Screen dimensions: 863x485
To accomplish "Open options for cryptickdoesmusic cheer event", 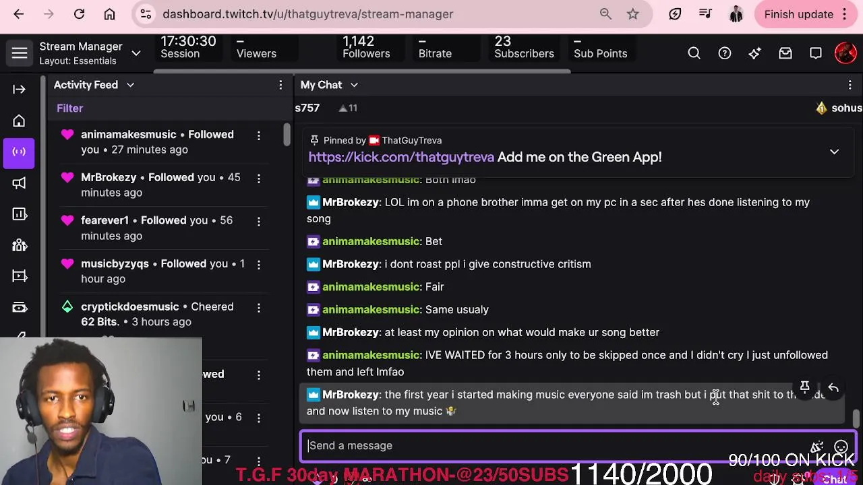I will 258,309.
